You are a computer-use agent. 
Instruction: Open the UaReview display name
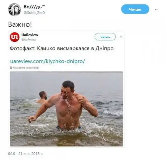click(x=30, y=35)
